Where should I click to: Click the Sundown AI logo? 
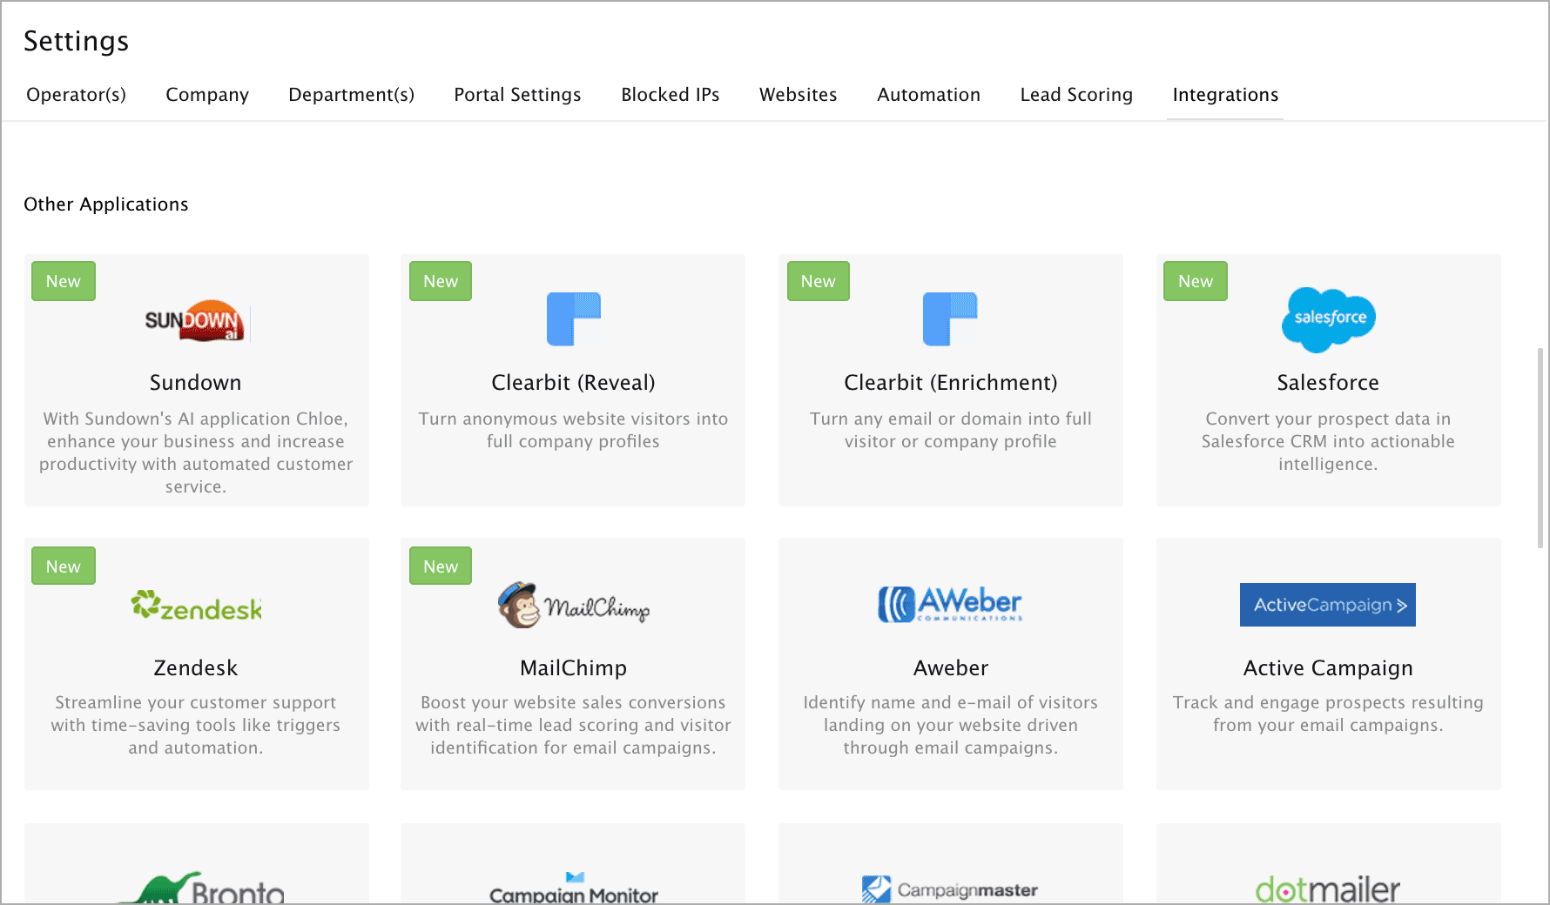(196, 322)
